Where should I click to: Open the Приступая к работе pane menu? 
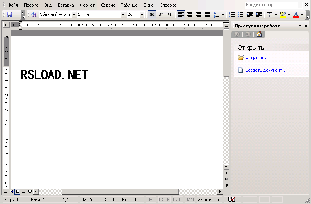coord(299,26)
